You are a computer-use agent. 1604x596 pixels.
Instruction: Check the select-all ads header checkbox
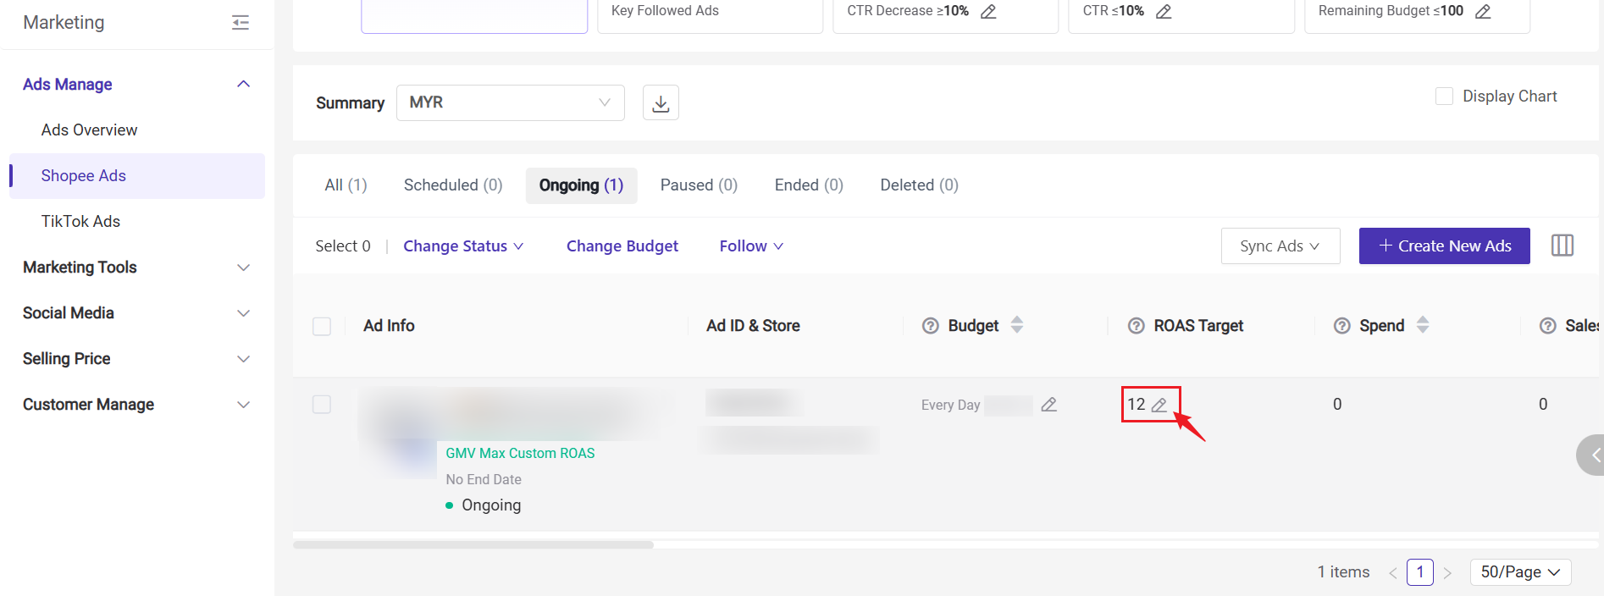coord(322,326)
